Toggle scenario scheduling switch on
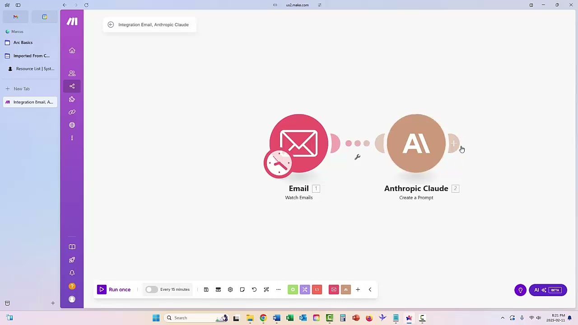 [151, 290]
